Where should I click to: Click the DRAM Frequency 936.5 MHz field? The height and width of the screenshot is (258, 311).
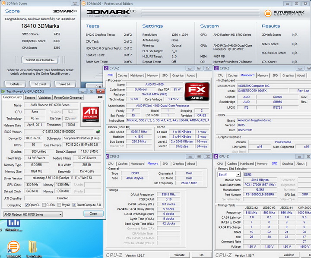(x=168, y=195)
